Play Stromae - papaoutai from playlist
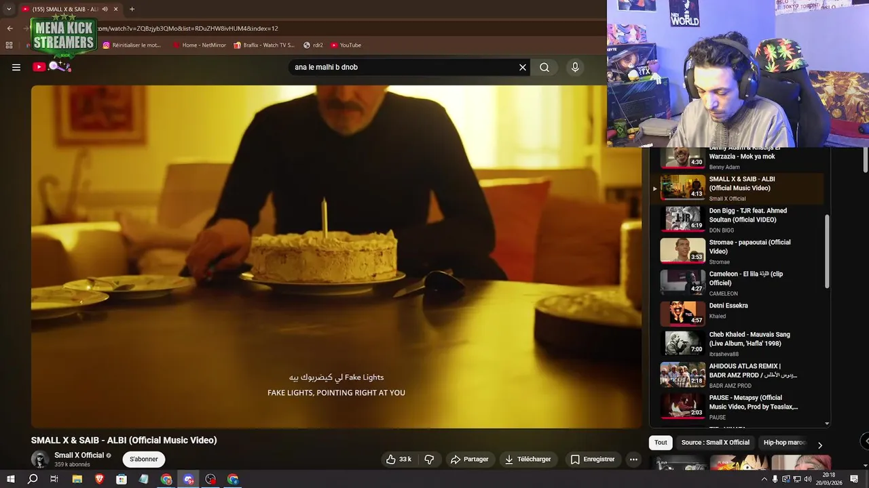The height and width of the screenshot is (488, 869). pyautogui.click(x=737, y=251)
